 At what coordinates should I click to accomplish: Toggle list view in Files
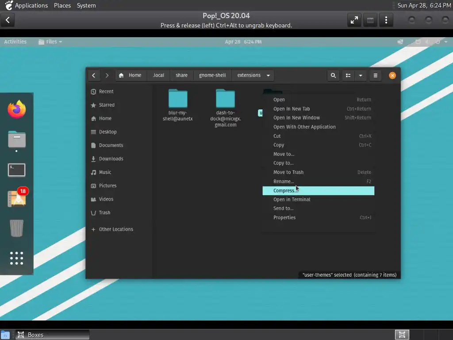(x=348, y=75)
